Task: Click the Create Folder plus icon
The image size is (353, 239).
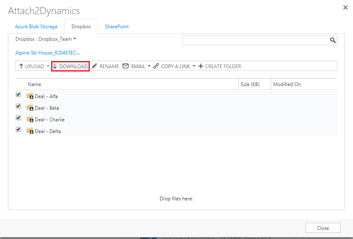Action: pyautogui.click(x=201, y=66)
